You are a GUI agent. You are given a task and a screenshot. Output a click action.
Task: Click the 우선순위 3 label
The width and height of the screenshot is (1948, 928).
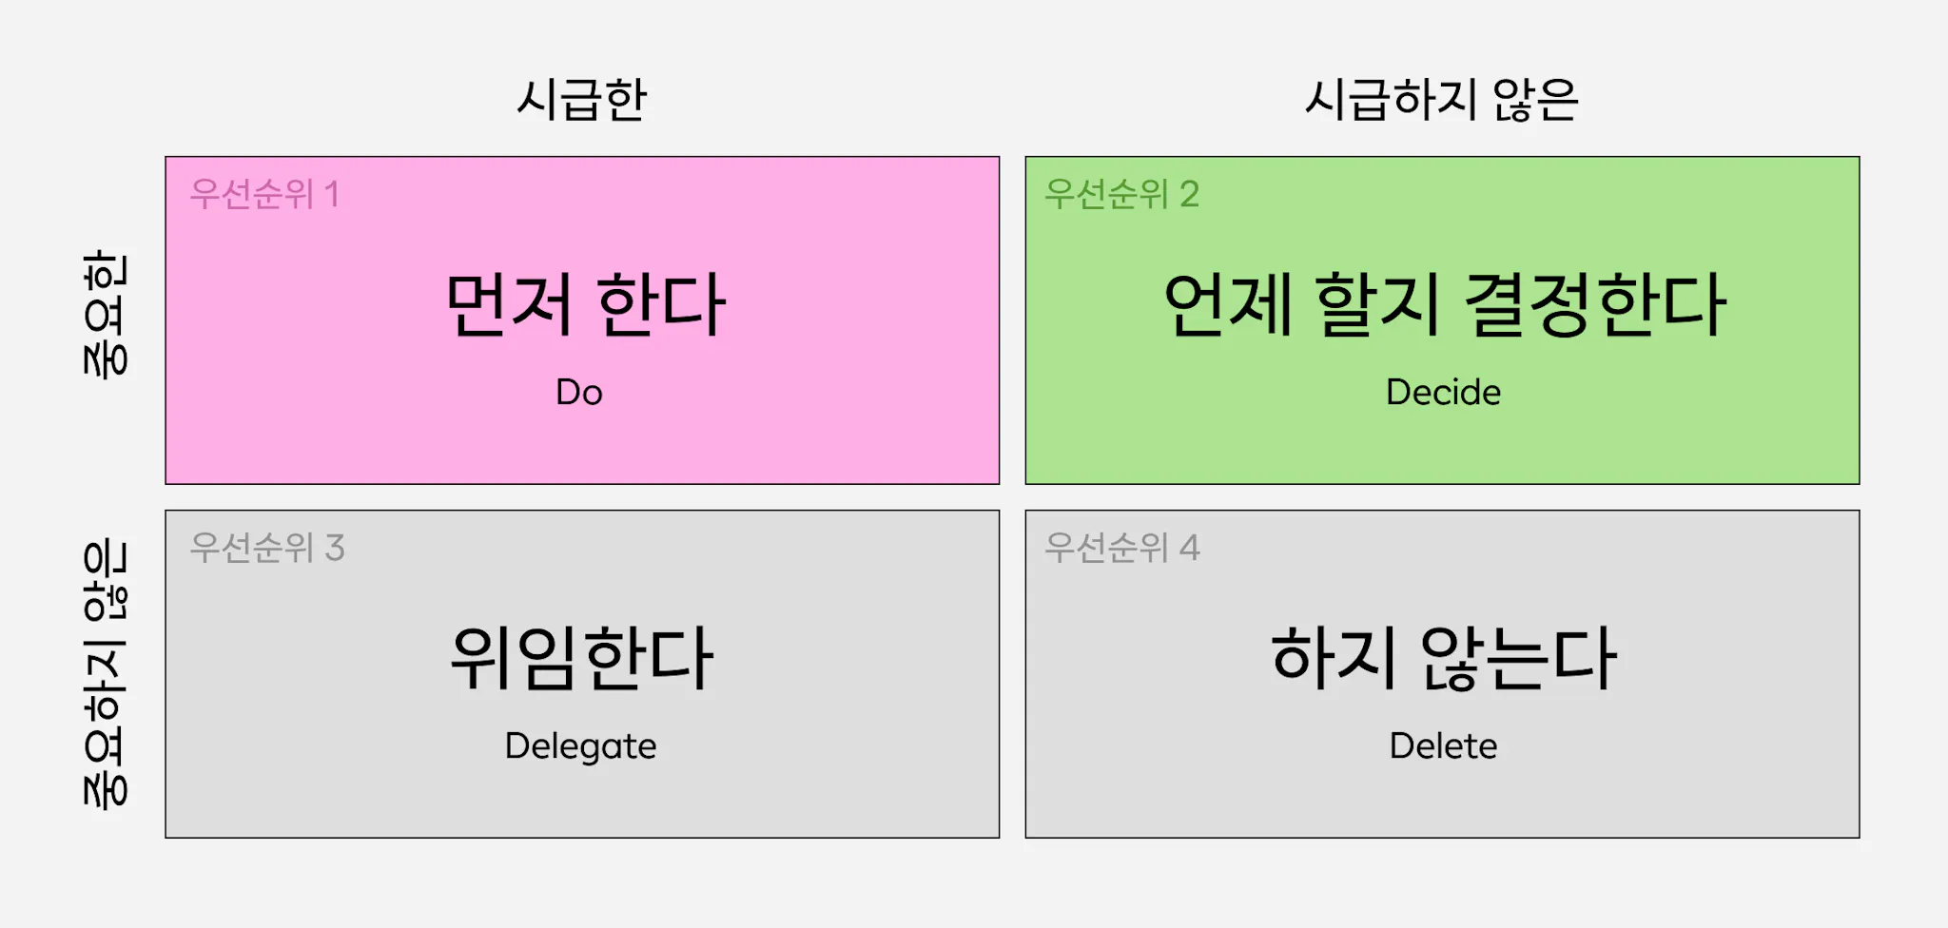(267, 548)
